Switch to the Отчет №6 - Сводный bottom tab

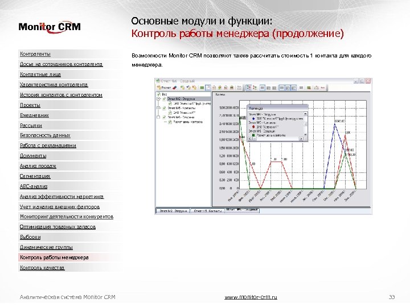point(242,210)
